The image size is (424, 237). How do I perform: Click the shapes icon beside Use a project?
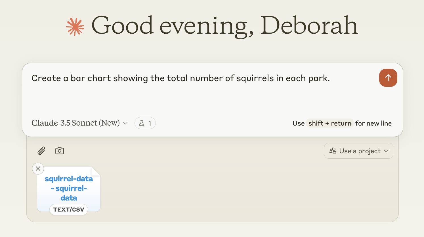(x=333, y=151)
